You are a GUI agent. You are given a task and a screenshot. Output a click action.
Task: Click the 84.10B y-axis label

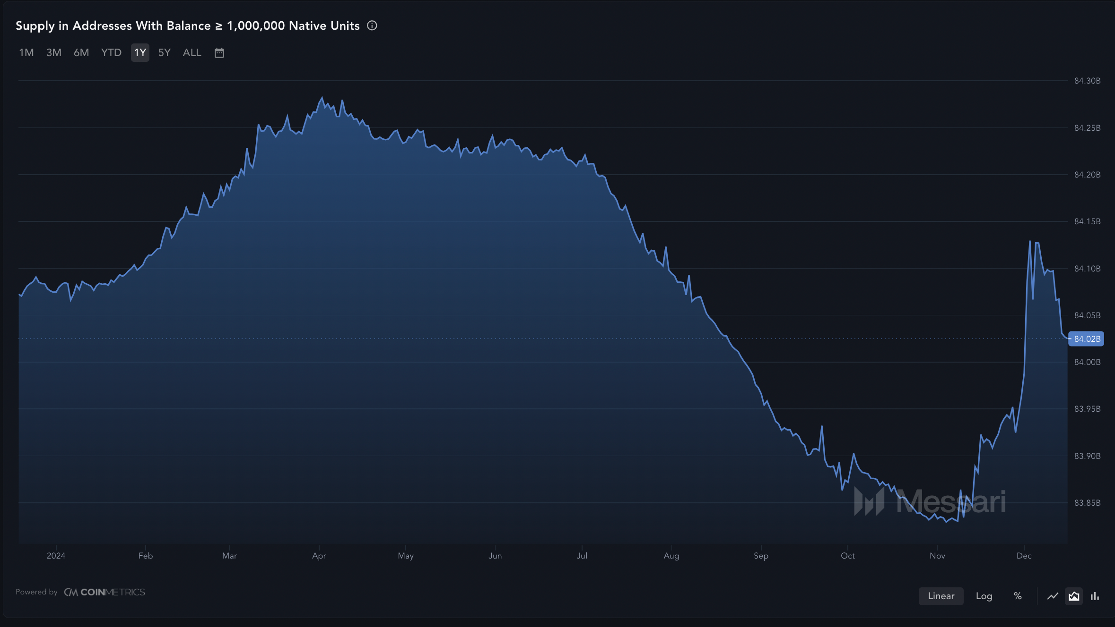point(1087,269)
